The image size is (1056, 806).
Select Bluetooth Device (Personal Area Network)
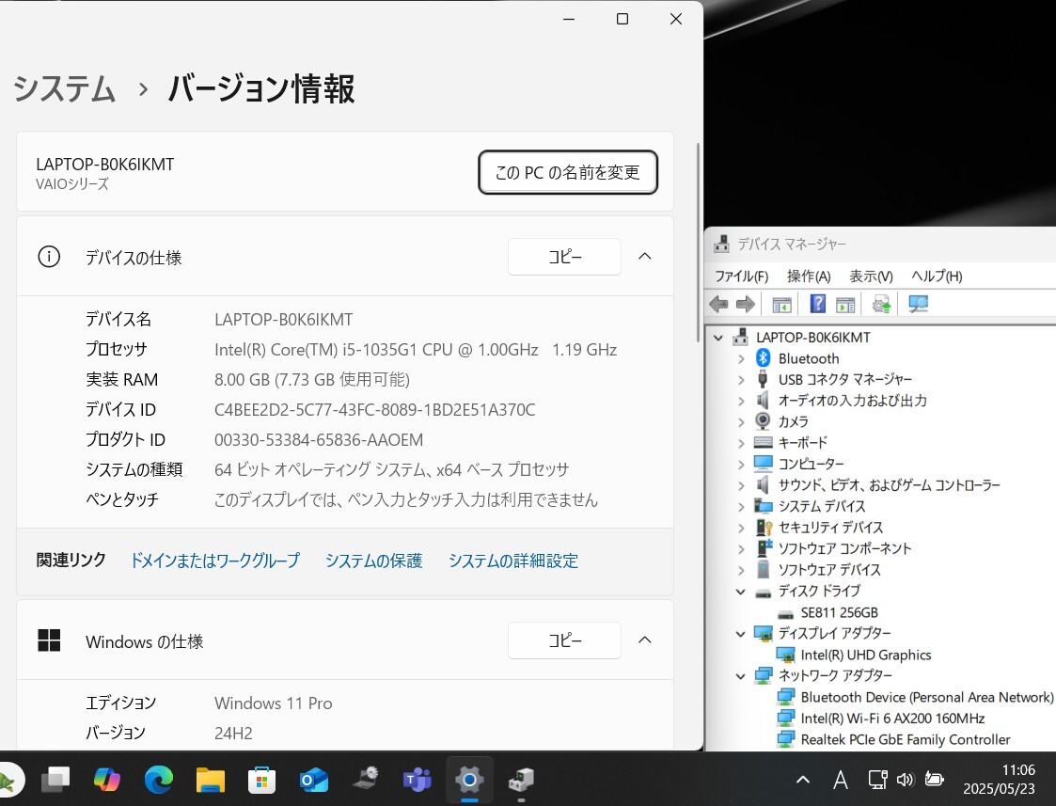point(926,698)
